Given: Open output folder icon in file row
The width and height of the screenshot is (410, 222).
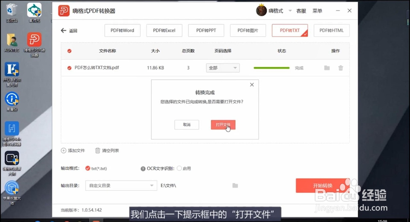Looking at the screenshot, I should tap(327, 68).
